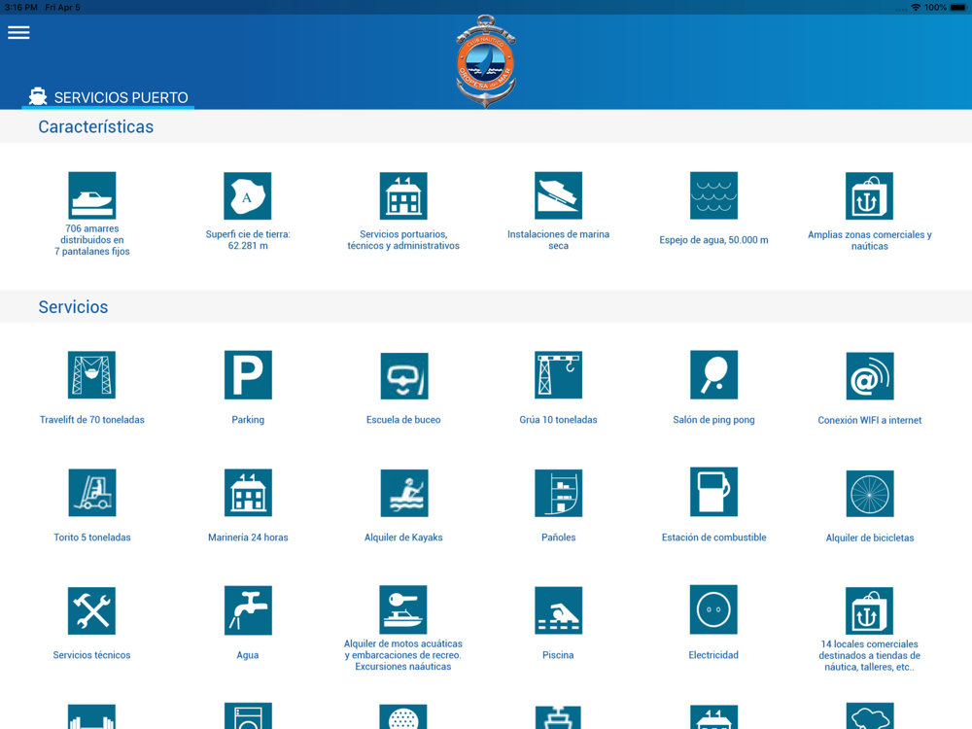This screenshot has width=972, height=729.
Task: Tap the Club Náutico Oropesa del Mar logo
Action: (486, 61)
